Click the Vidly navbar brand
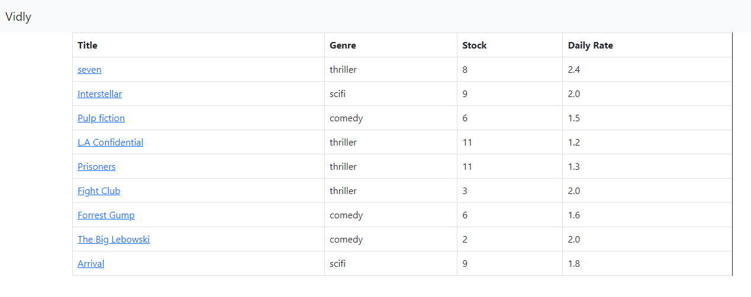 [x=18, y=17]
